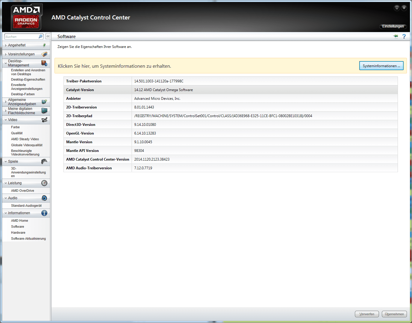Click the Desktop-Management monitor icon
Viewport: 412px width, 323px height.
(x=44, y=63)
